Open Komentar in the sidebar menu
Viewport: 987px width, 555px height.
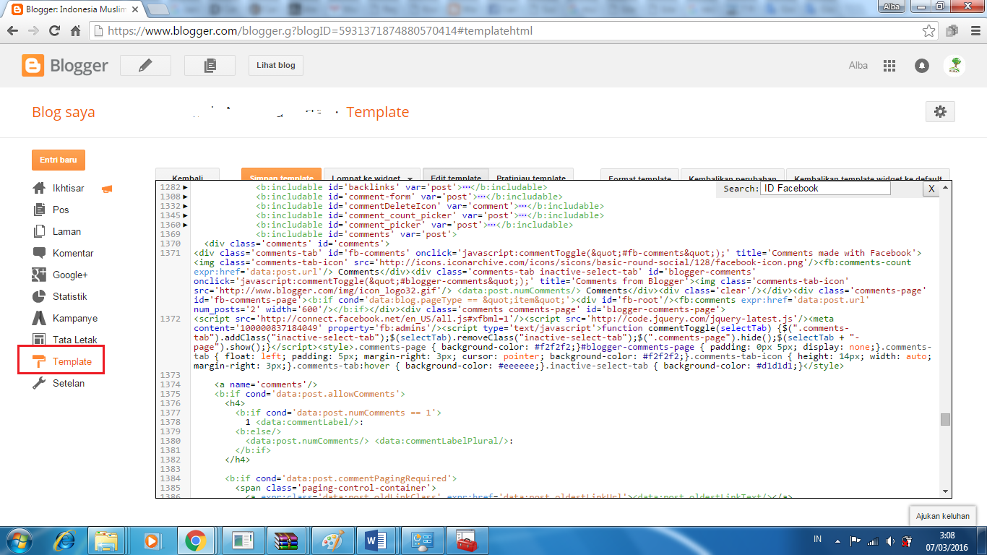click(x=73, y=253)
